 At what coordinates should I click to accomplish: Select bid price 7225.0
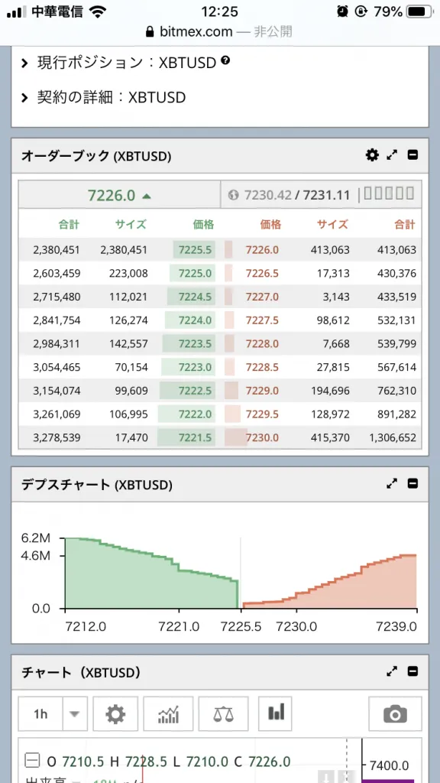tap(195, 273)
